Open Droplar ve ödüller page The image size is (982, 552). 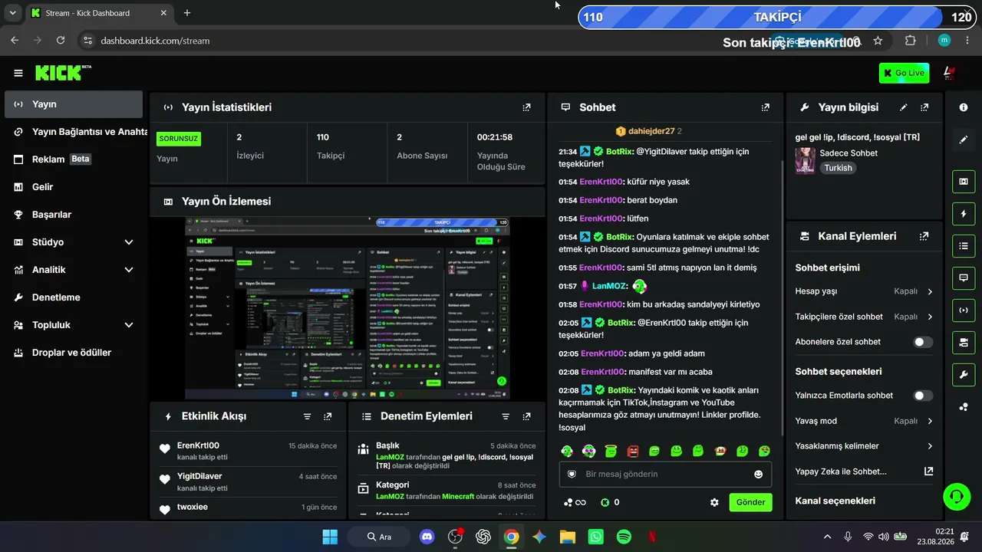pos(74,353)
